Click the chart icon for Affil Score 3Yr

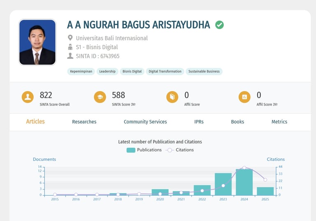244,97
